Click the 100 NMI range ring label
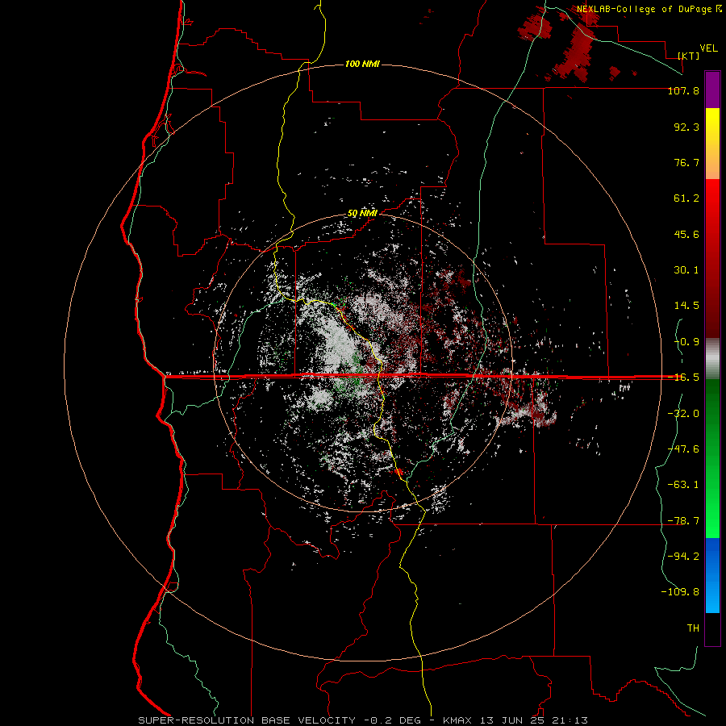 (362, 64)
